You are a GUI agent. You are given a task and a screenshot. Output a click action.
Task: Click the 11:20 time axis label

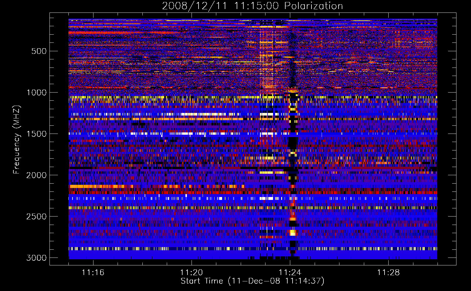tap(191, 272)
